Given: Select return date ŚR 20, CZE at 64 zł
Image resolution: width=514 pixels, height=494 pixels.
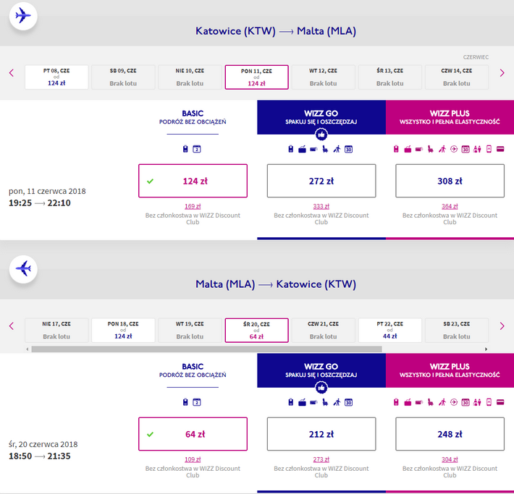Looking at the screenshot, I should (x=257, y=331).
